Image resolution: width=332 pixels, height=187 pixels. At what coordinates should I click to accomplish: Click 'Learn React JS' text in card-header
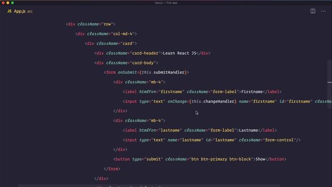point(179,53)
